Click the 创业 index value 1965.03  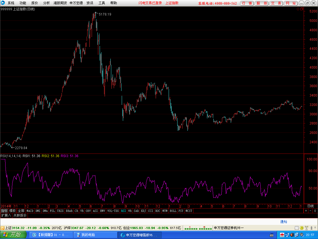click(136, 228)
